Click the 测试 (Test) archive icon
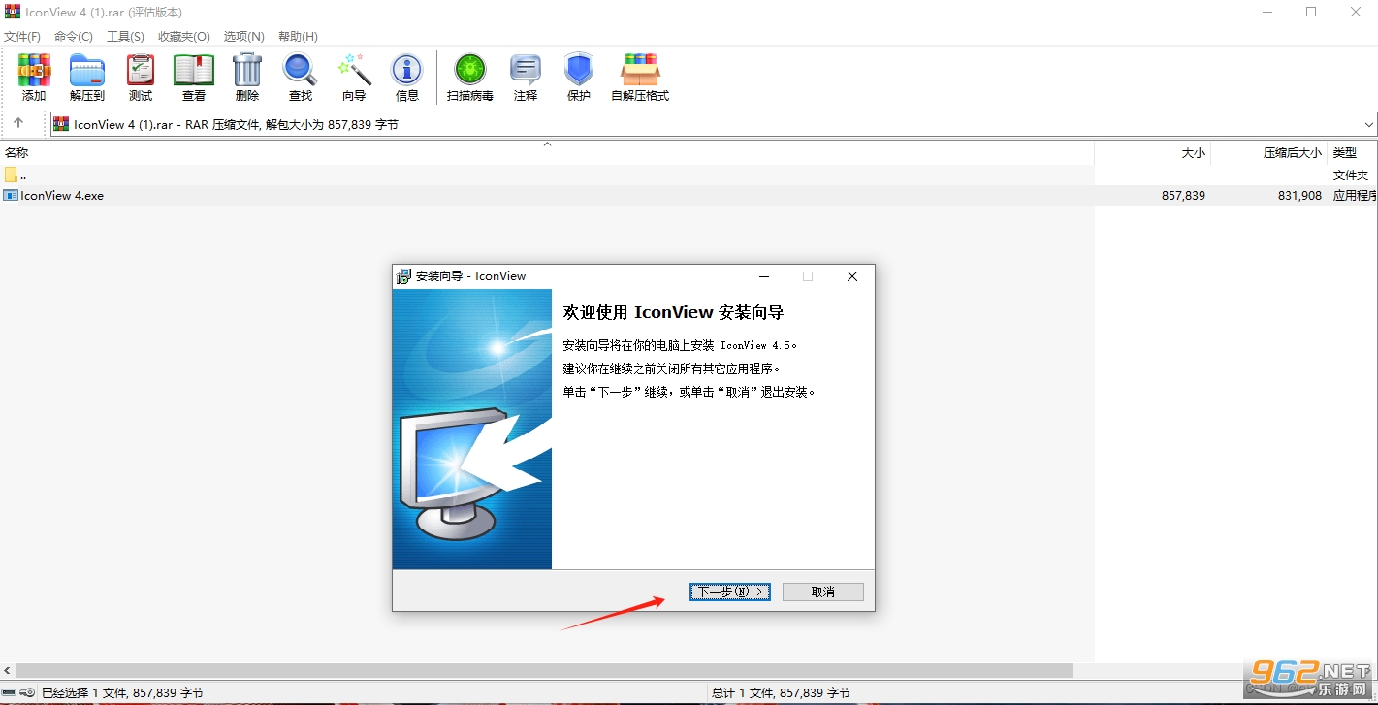Viewport: 1378px width, 705px height. tap(141, 78)
